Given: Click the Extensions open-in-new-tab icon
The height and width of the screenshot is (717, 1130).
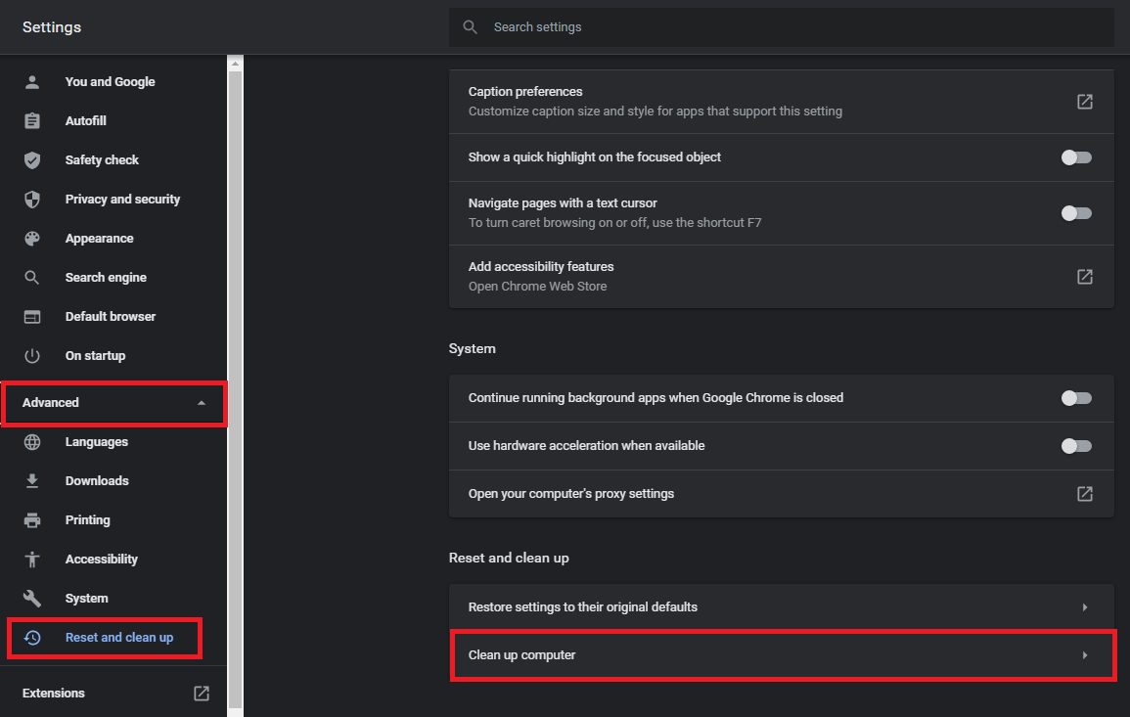Looking at the screenshot, I should (x=202, y=694).
